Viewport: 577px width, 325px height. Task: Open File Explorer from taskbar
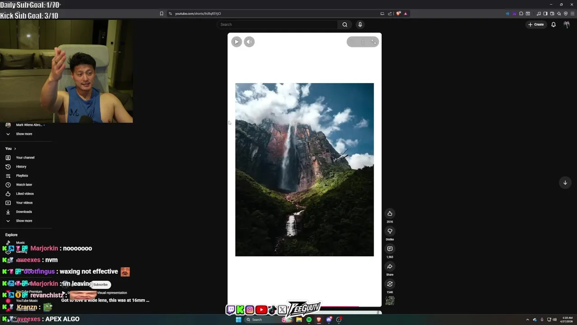coord(299,320)
